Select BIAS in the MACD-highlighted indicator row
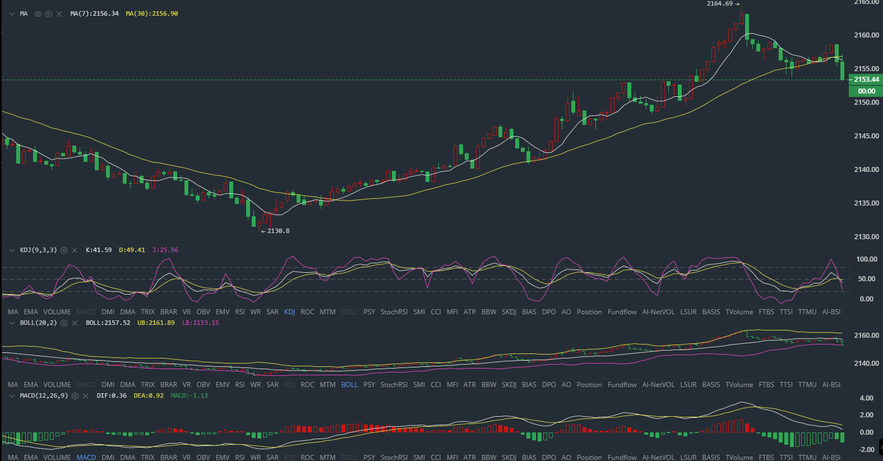This screenshot has height=461, width=883. point(529,457)
